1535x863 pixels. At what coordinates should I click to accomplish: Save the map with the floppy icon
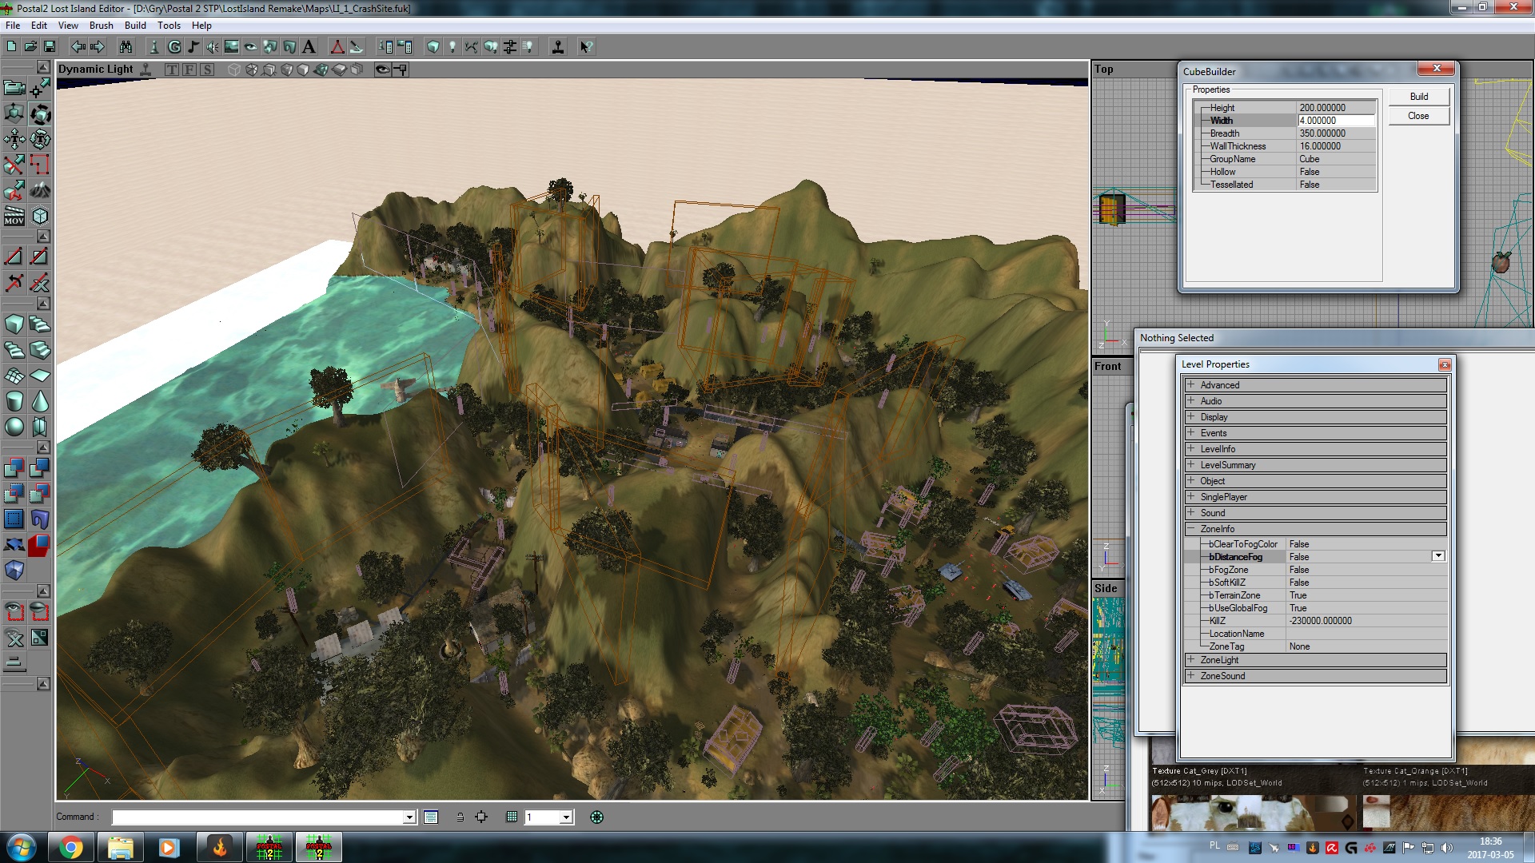tap(50, 46)
